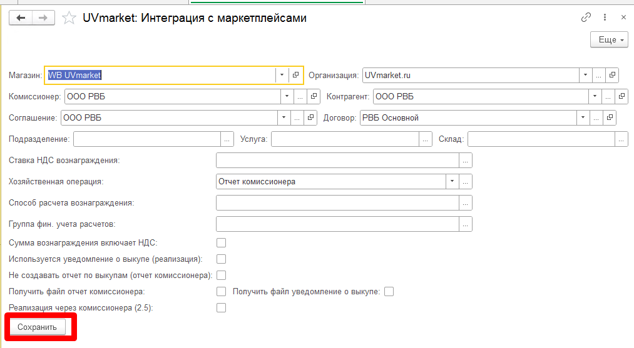The image size is (634, 348).
Task: Expand the Комиссионер dropdown list
Action: [x=287, y=96]
